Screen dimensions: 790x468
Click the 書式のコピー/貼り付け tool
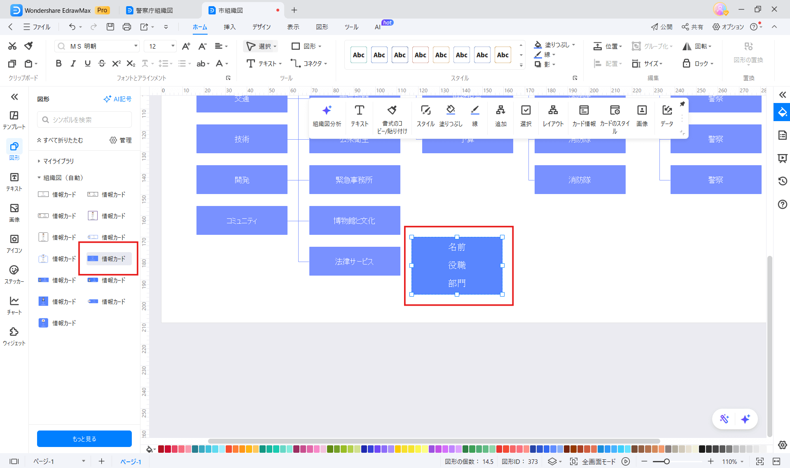click(x=392, y=119)
